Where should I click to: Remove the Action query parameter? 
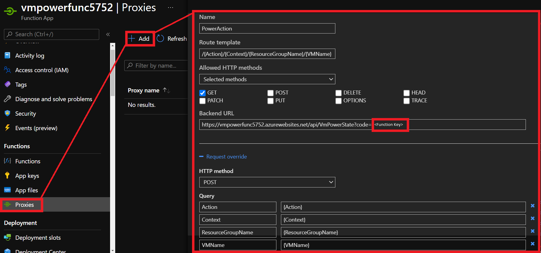point(533,206)
